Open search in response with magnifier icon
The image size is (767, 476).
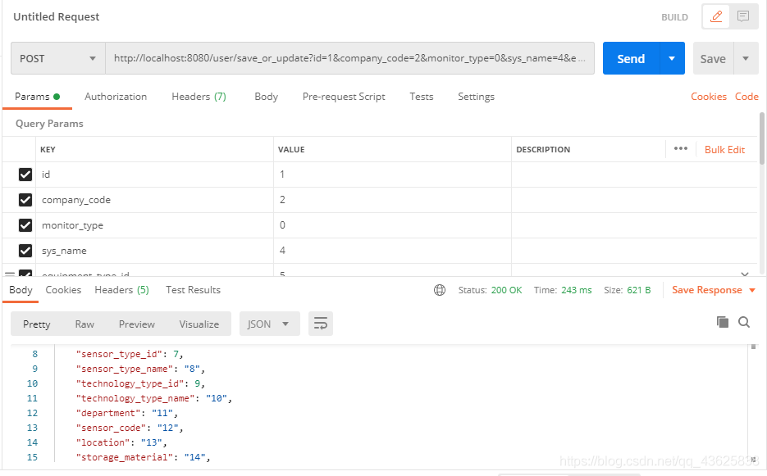pyautogui.click(x=744, y=322)
